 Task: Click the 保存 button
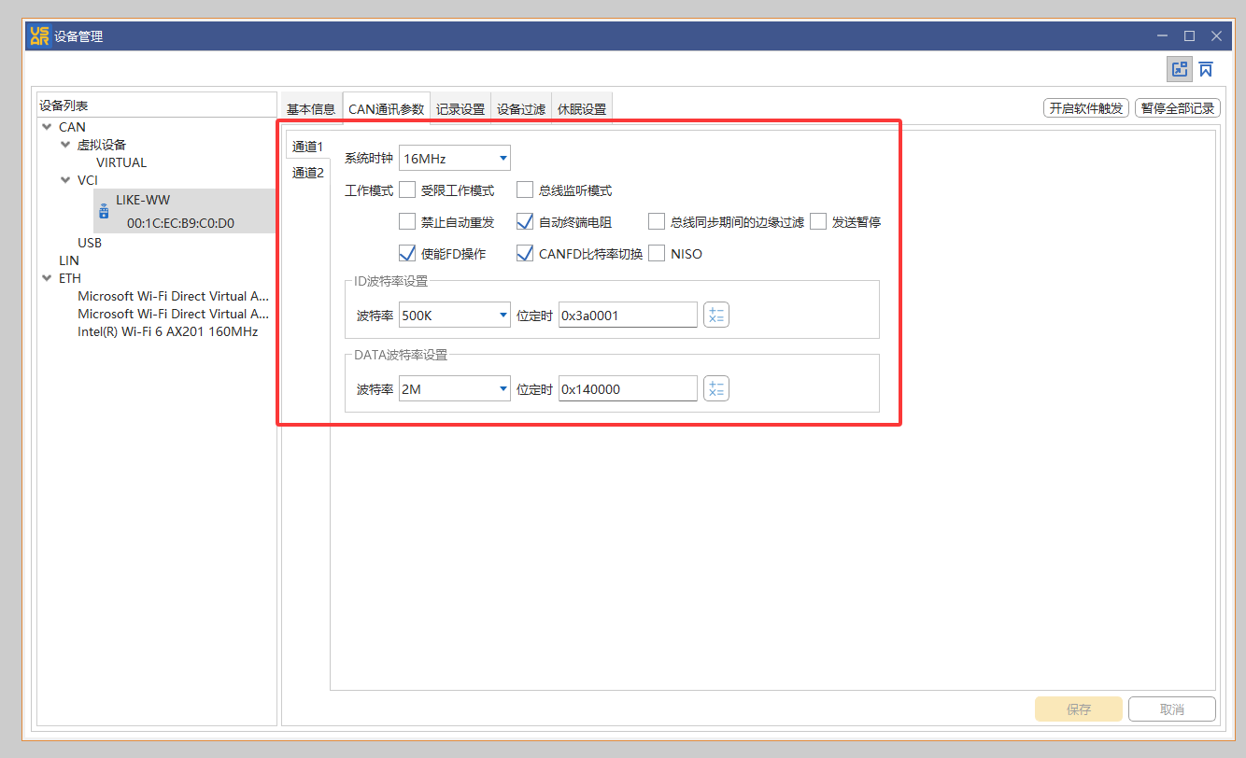(x=1078, y=709)
